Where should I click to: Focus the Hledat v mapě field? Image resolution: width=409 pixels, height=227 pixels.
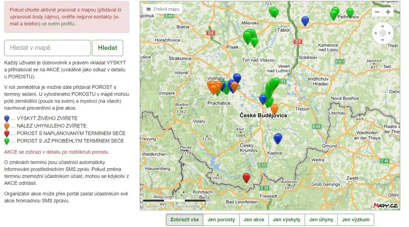pyautogui.click(x=48, y=48)
